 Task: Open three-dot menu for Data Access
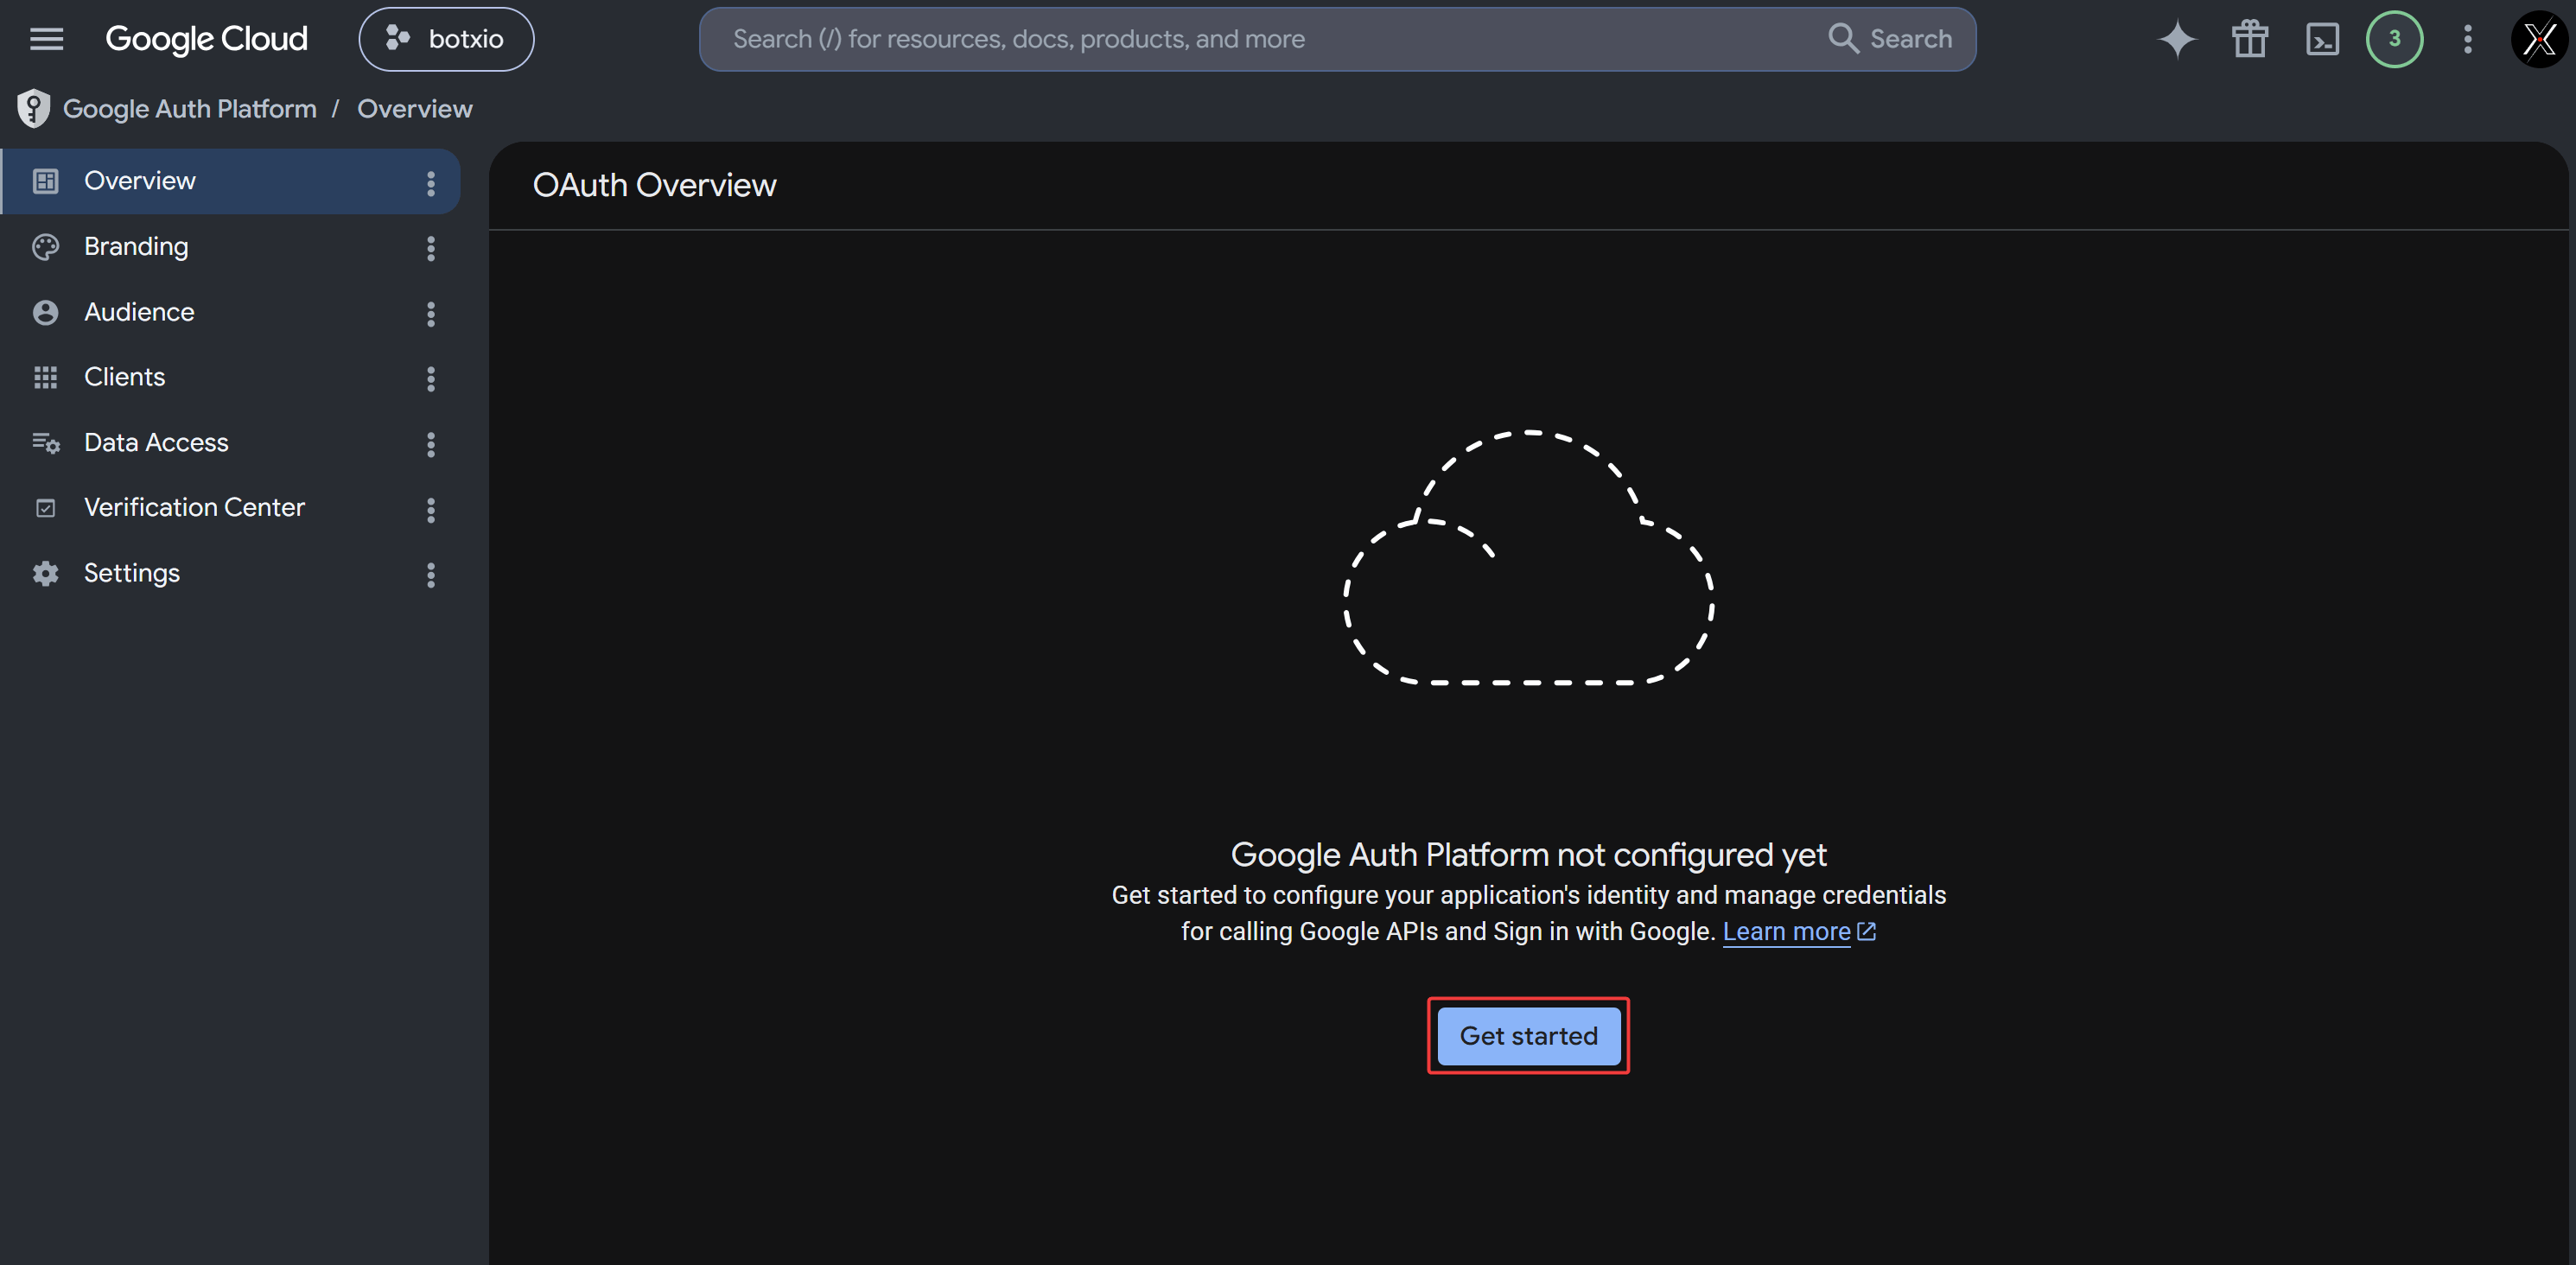pos(431,444)
